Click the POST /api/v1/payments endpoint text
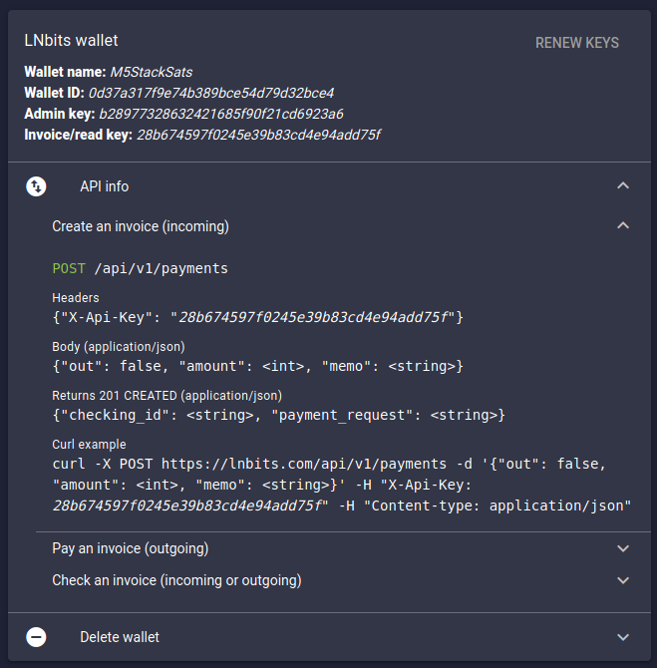Screen dimensions: 657x668 pyautogui.click(x=141, y=268)
